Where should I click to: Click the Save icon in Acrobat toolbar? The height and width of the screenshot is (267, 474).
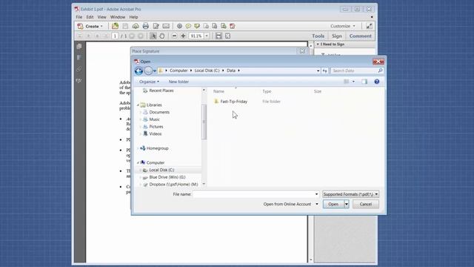(125, 26)
